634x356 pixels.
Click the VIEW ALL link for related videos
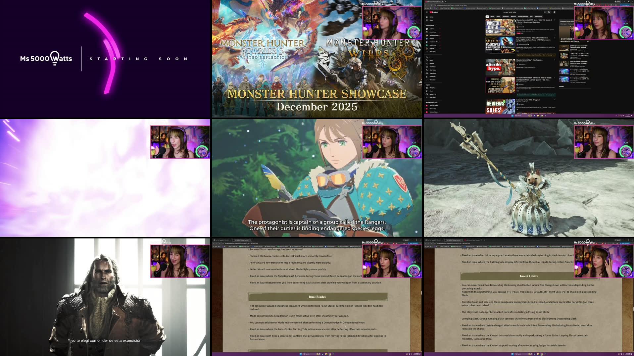click(562, 86)
